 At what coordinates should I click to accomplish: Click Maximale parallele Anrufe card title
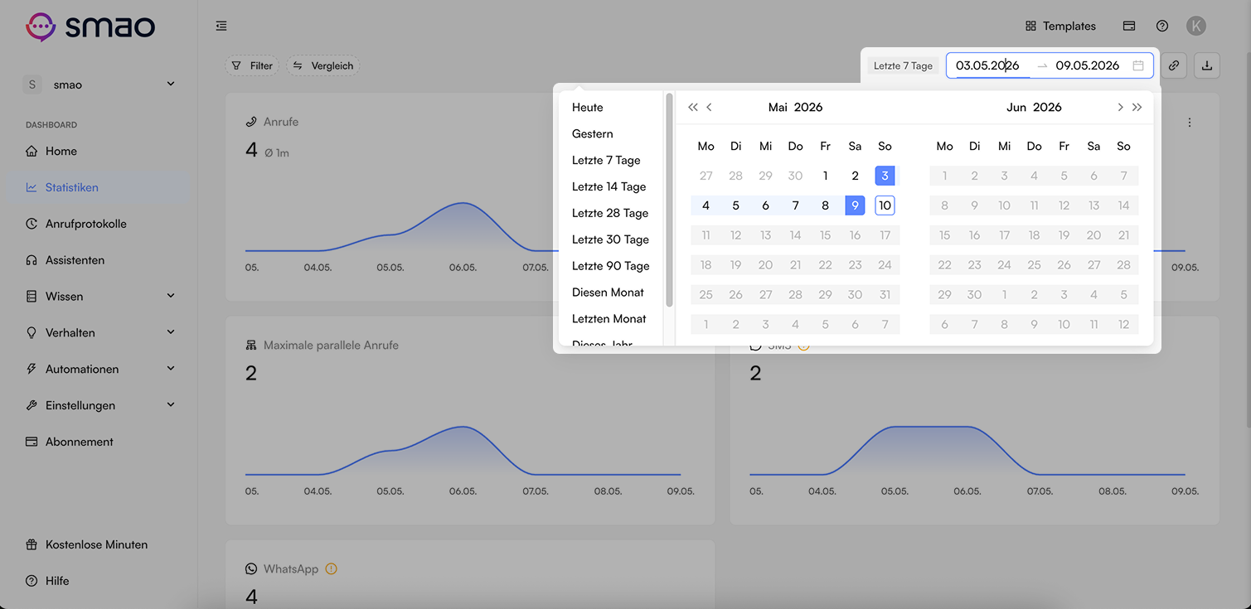[x=331, y=346]
